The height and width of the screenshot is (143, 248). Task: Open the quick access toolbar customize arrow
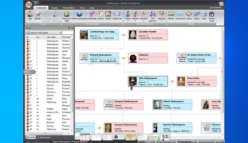click(41, 3)
